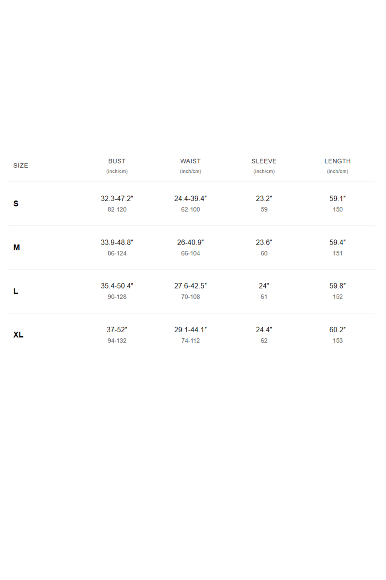The width and height of the screenshot is (386, 580).
Task: Click the LENGTH column header
Action: coord(337,161)
